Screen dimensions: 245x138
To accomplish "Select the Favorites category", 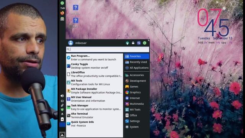I will click(x=137, y=56).
